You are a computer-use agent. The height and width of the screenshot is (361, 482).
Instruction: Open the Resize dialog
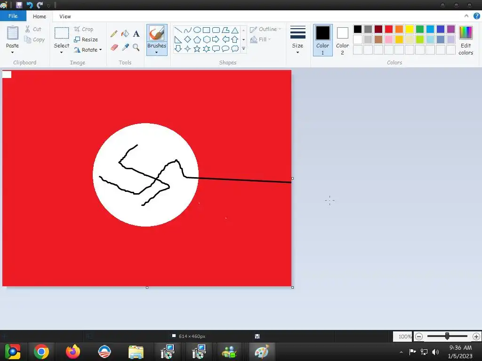coord(86,39)
